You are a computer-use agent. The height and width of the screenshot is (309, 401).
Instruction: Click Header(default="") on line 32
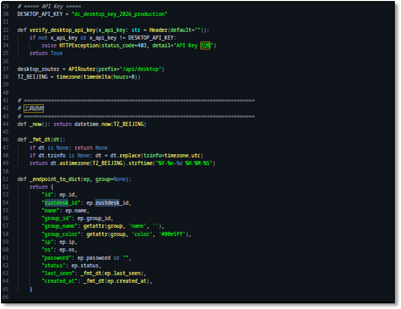pos(177,30)
